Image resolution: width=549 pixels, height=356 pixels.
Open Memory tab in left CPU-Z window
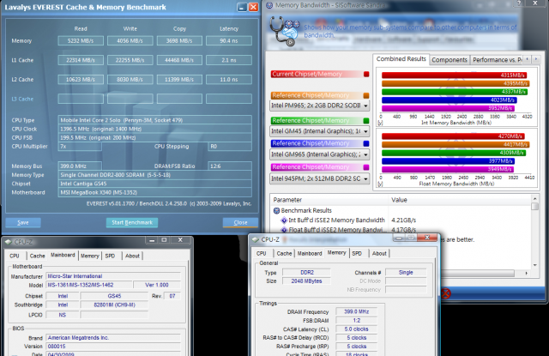[x=89, y=256]
